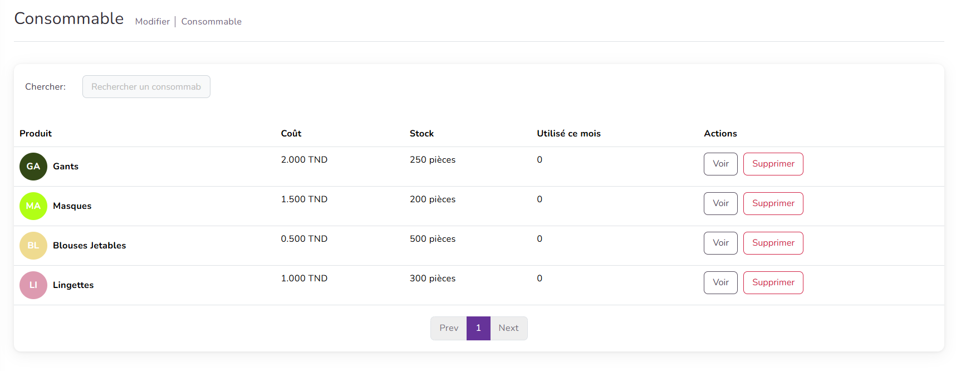Go to Next page

point(508,328)
